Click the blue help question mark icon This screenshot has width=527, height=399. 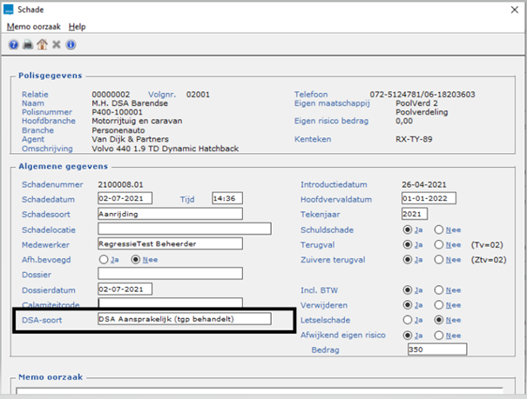[14, 44]
